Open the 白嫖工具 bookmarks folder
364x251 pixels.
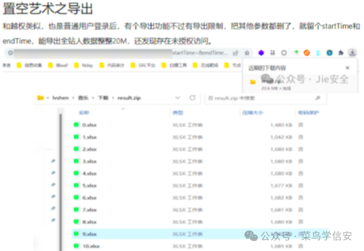(x=174, y=65)
